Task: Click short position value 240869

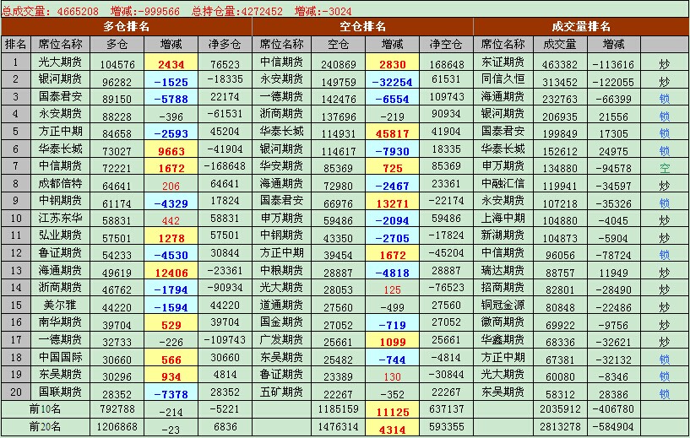Action: coord(339,65)
